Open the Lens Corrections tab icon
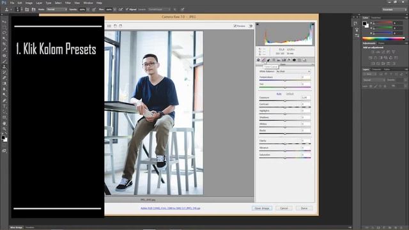Viewport: 409px width, 230px height. point(284,60)
